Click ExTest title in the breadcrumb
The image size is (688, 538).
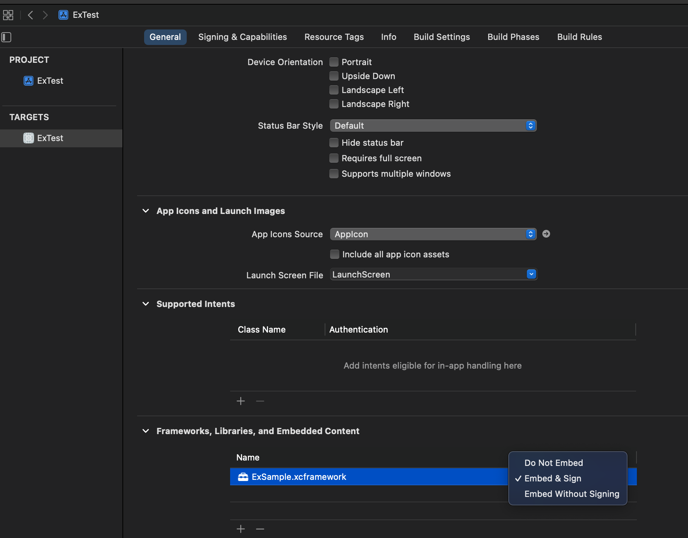tap(86, 15)
